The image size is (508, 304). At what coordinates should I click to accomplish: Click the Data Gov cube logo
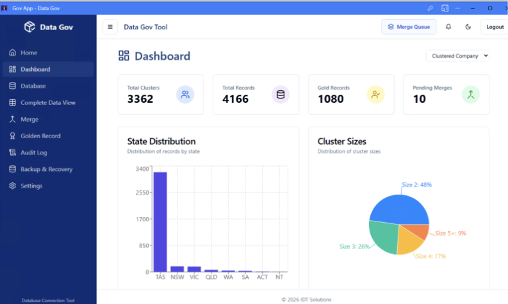click(29, 27)
